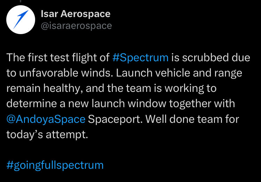Open the Isar Aerospace profile avatar

click(21, 20)
